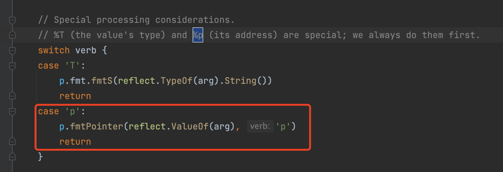Fold the case 'T' block
The height and width of the screenshot is (172, 503).
point(12,66)
